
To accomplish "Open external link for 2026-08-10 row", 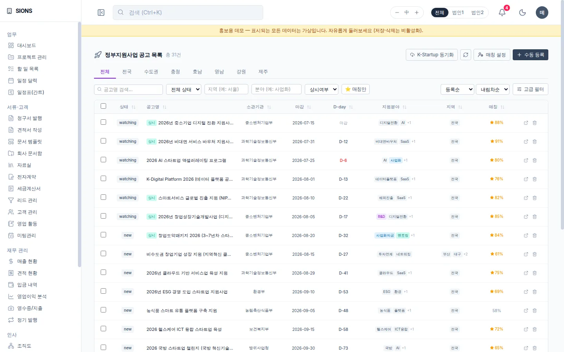I will [526, 198].
